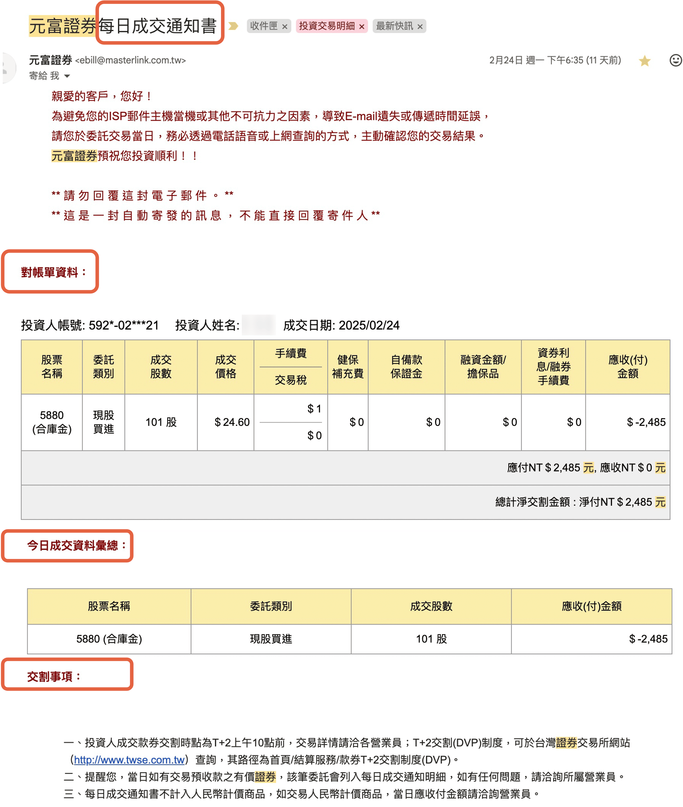683x807 pixels.
Task: Unstar this email with the yellow star
Action: [x=644, y=61]
